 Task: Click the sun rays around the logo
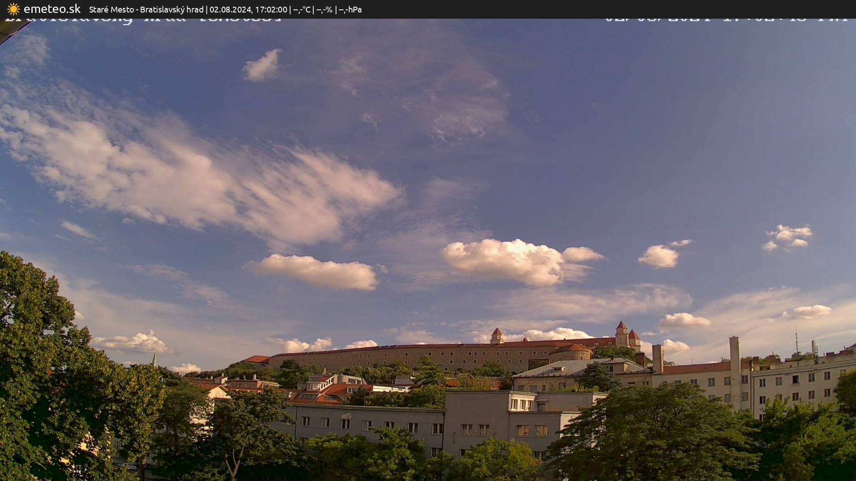click(x=13, y=4)
